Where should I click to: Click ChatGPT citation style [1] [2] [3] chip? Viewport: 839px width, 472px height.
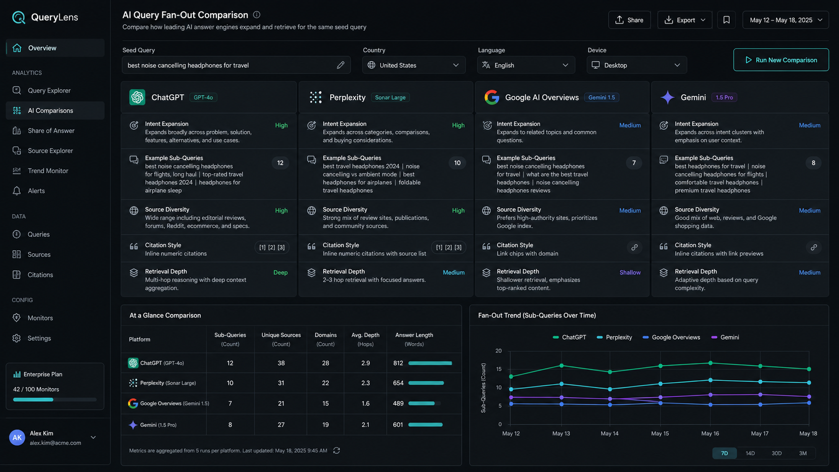pos(271,247)
